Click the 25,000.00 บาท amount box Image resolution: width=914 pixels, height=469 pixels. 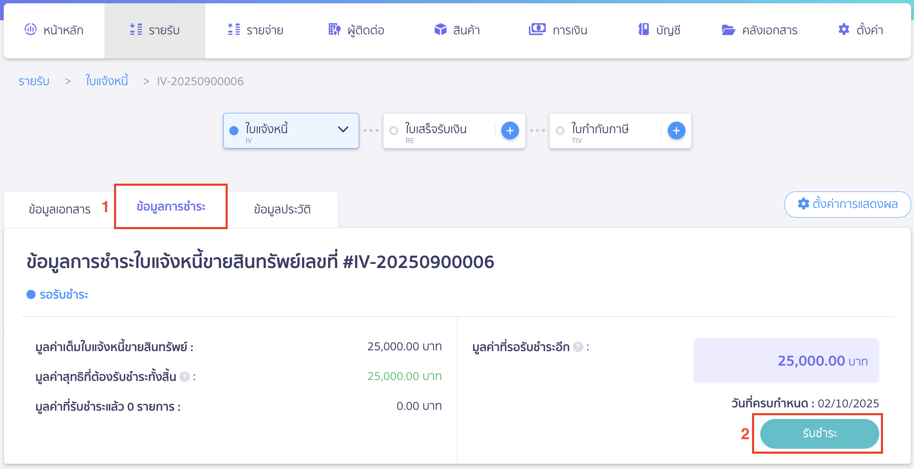coord(785,360)
